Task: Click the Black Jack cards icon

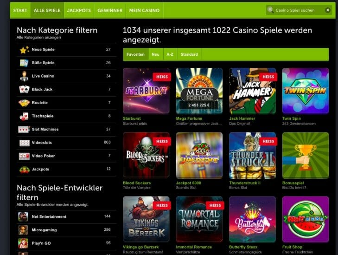Action: [x=24, y=89]
